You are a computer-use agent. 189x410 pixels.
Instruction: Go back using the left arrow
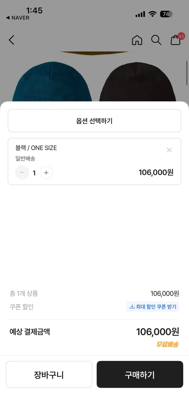11,40
